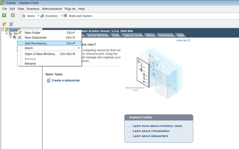Screen dimensions: 239x149
Task: Open the Inventory breadcrumb dropdown arrow
Action: click(x=62, y=16)
